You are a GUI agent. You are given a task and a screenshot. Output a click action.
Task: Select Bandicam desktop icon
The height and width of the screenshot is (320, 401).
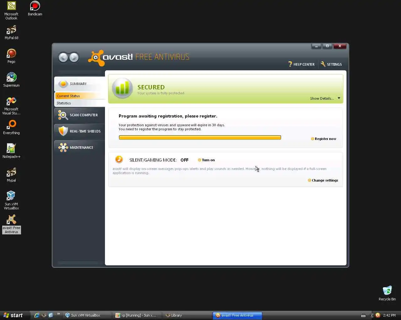point(35,8)
